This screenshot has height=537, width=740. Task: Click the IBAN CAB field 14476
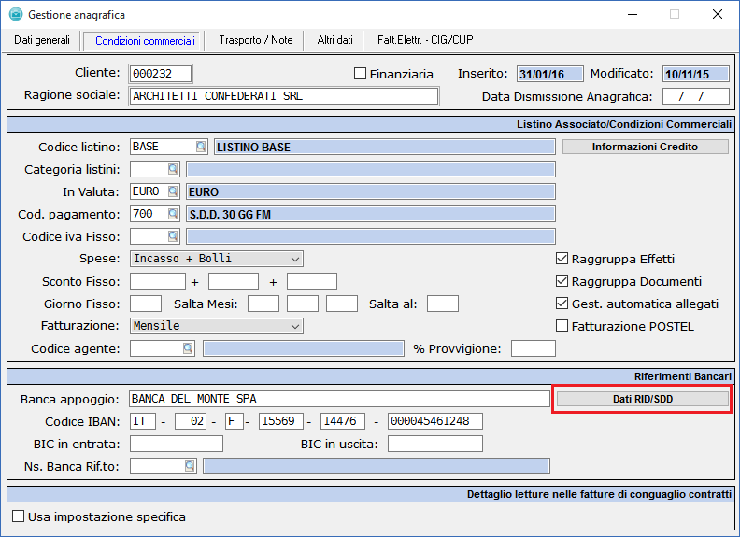343,421
